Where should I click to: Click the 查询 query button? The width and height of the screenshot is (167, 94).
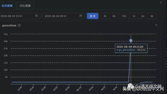pos(93,16)
